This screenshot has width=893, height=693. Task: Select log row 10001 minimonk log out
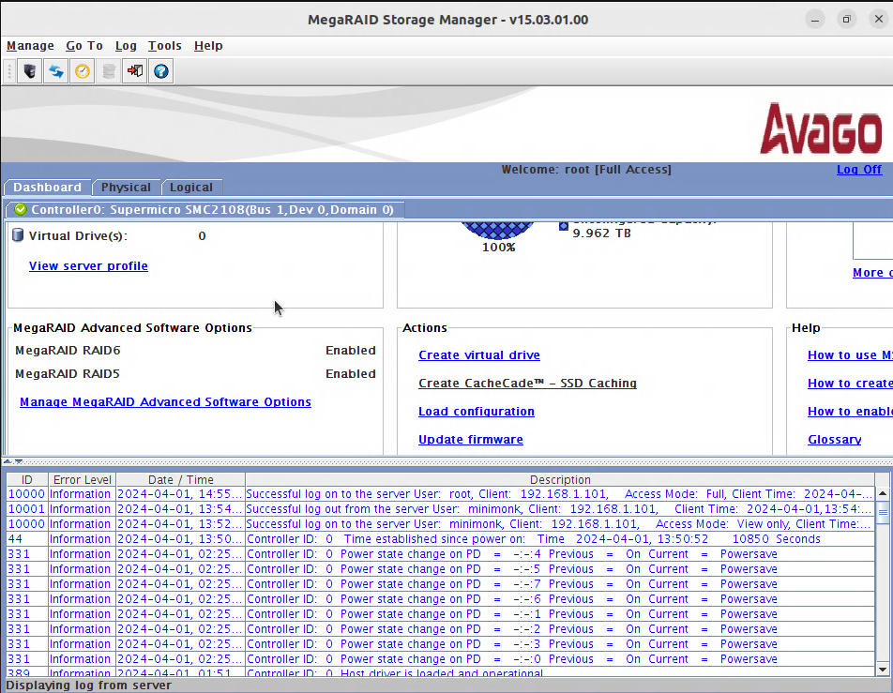pos(441,509)
